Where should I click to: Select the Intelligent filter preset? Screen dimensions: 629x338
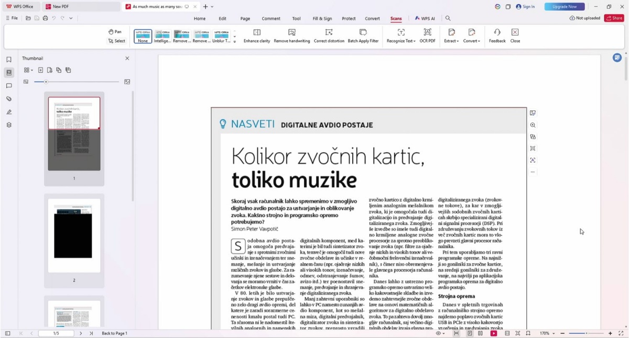pos(162,36)
